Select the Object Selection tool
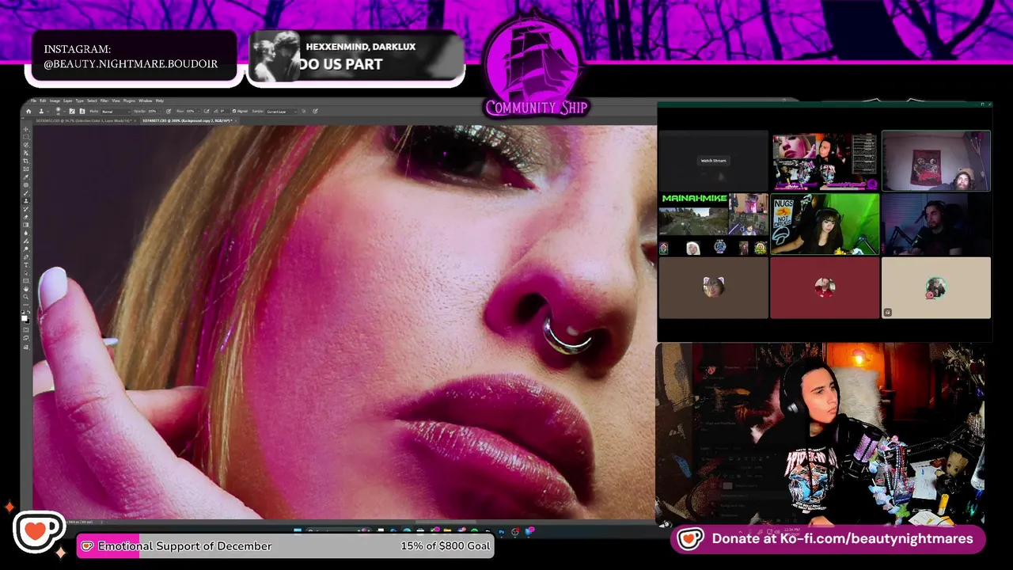 coord(25,153)
